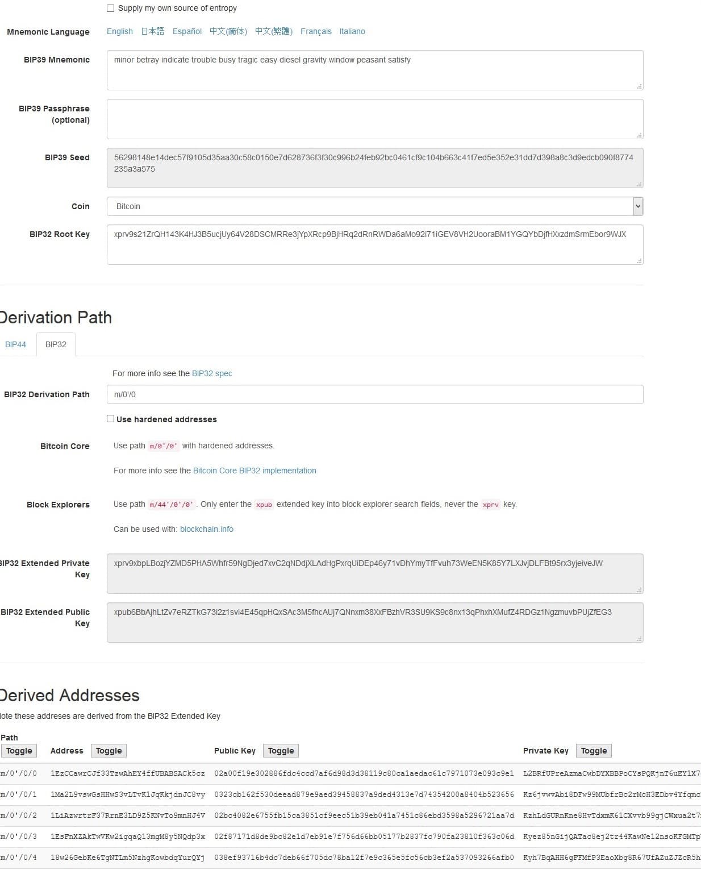Enable Supply my own source of entropy
The image size is (701, 870).
coord(110,9)
